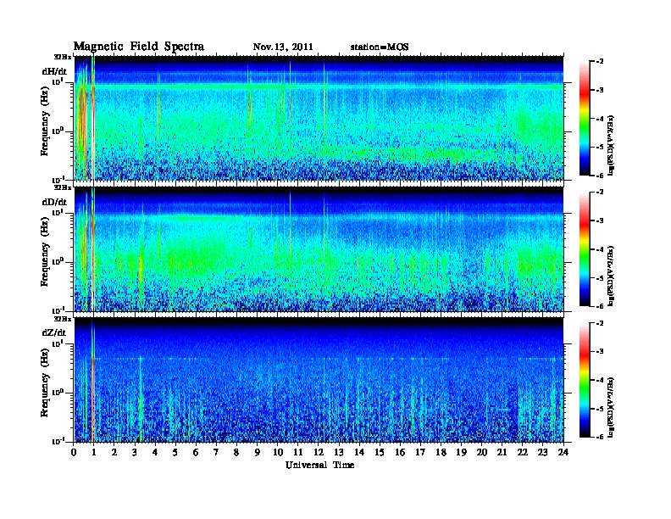Viewport: 671px width, 519px height.
Task: Click the dD/dt panel color scale bar
Action: (585, 248)
